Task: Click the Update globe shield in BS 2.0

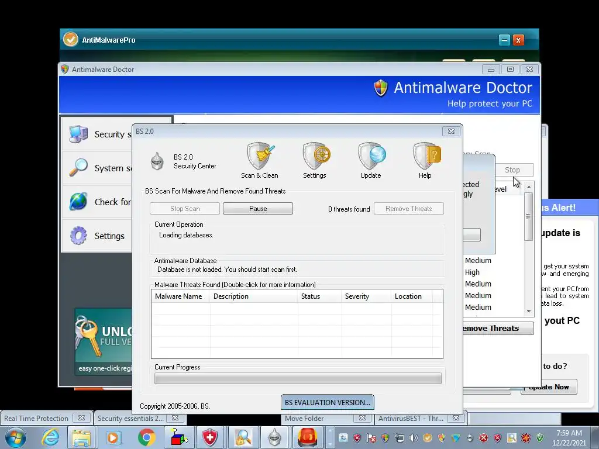Action: pyautogui.click(x=371, y=160)
